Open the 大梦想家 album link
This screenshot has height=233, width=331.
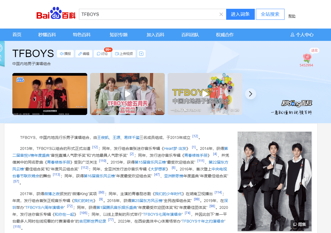pos(158,169)
